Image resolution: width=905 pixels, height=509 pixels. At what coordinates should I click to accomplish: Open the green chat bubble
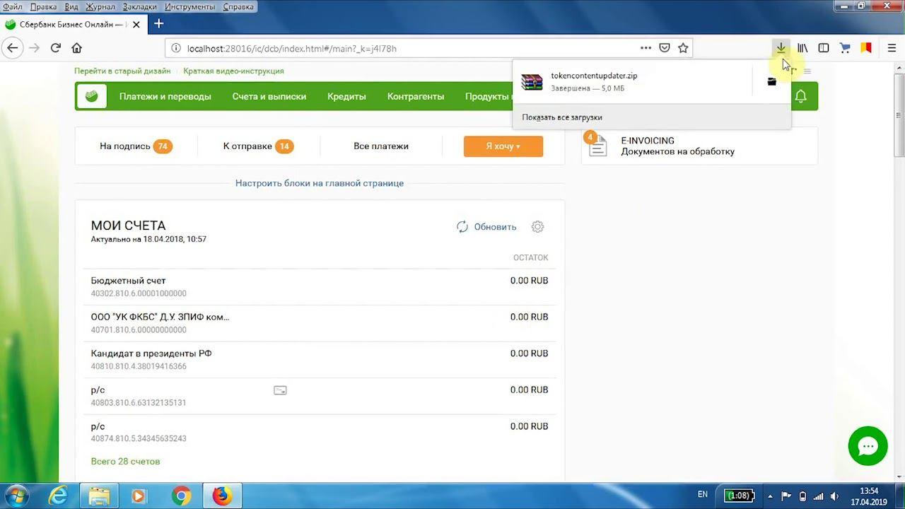click(x=868, y=446)
